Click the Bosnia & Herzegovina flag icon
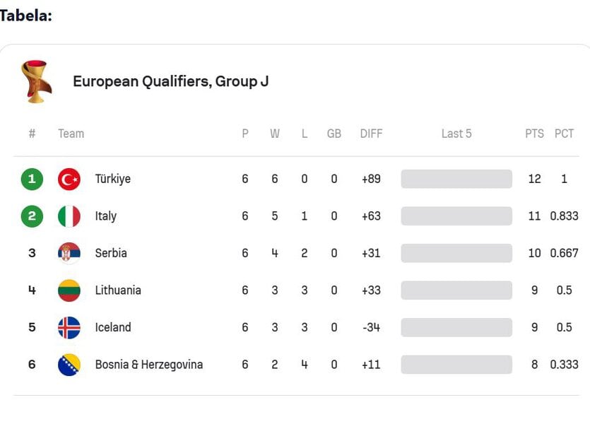 coord(69,365)
